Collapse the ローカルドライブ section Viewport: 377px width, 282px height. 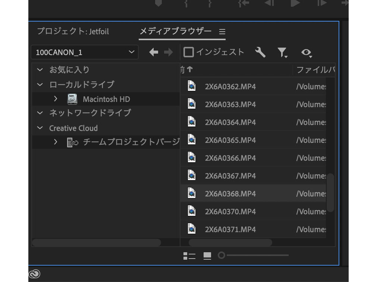coord(40,84)
